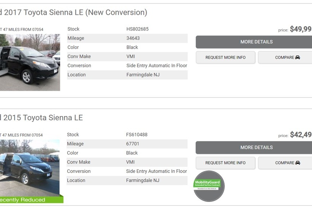
Task: Click conversion type text for stock HS802685
Action: click(x=157, y=66)
